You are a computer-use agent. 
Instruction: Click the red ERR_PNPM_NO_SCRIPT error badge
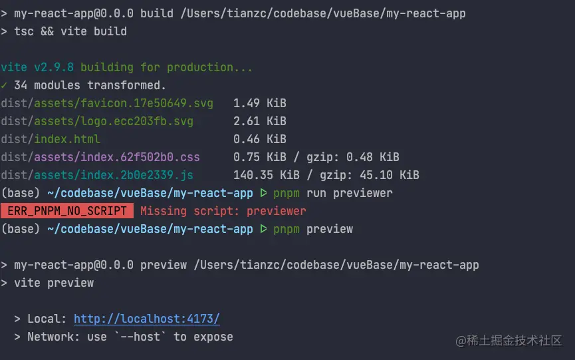click(x=67, y=211)
